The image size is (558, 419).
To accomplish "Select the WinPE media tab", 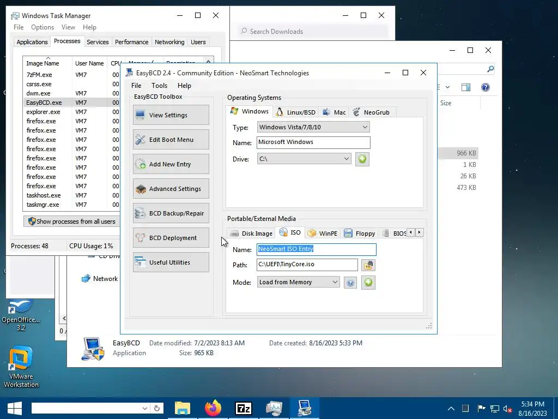I will click(x=323, y=234).
